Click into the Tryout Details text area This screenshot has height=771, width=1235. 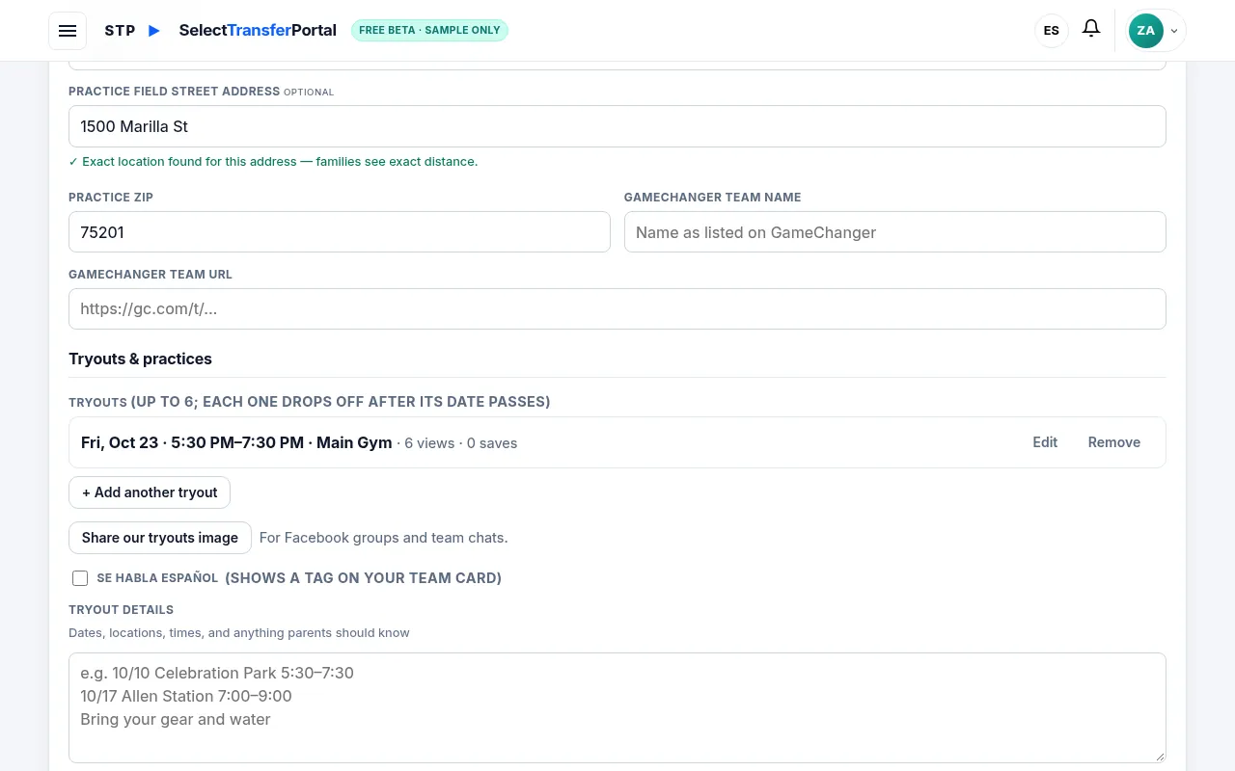point(617,708)
